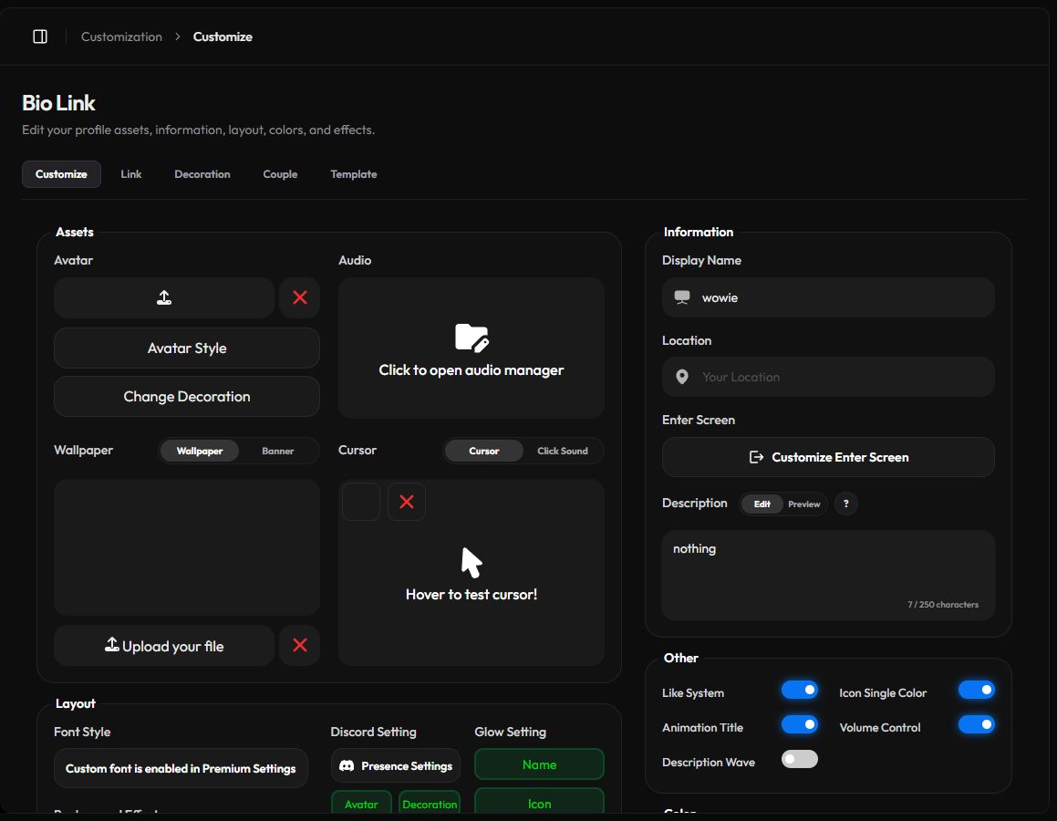Screen dimensions: 1057x821
Task: Click the cursor preview thumbnail box
Action: point(360,502)
